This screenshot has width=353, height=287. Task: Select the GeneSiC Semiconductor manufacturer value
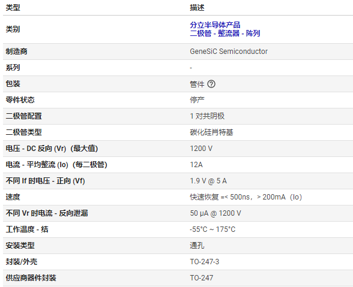tap(229, 52)
